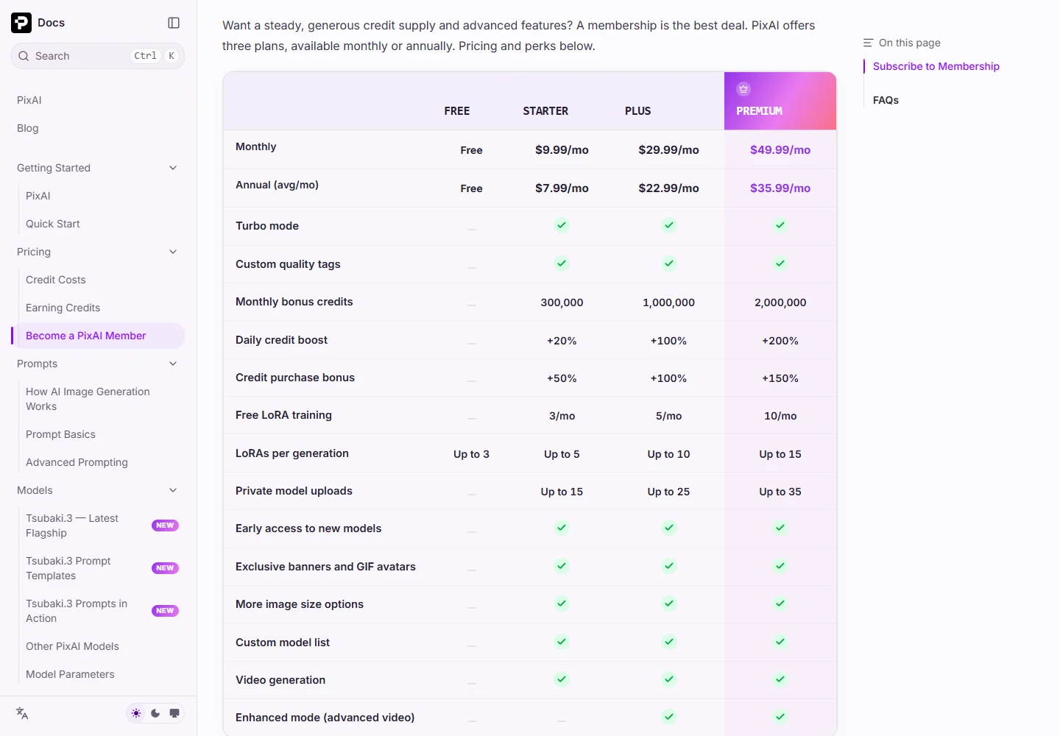Open Credit Costs page

[x=56, y=280]
